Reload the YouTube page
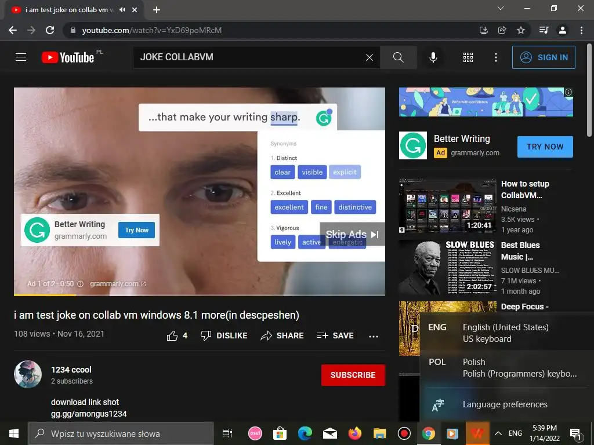Image resolution: width=594 pixels, height=445 pixels. coord(50,30)
